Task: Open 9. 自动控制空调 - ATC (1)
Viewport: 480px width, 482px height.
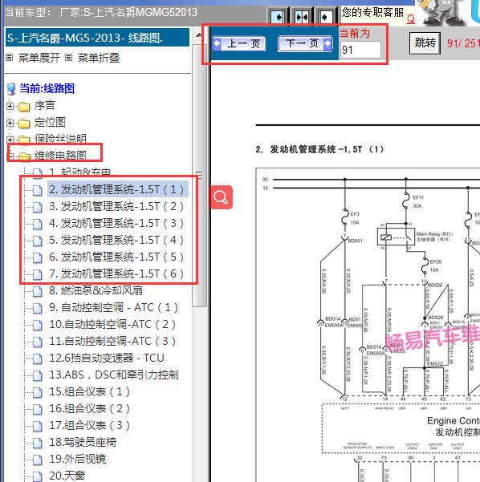Action: pos(113,307)
